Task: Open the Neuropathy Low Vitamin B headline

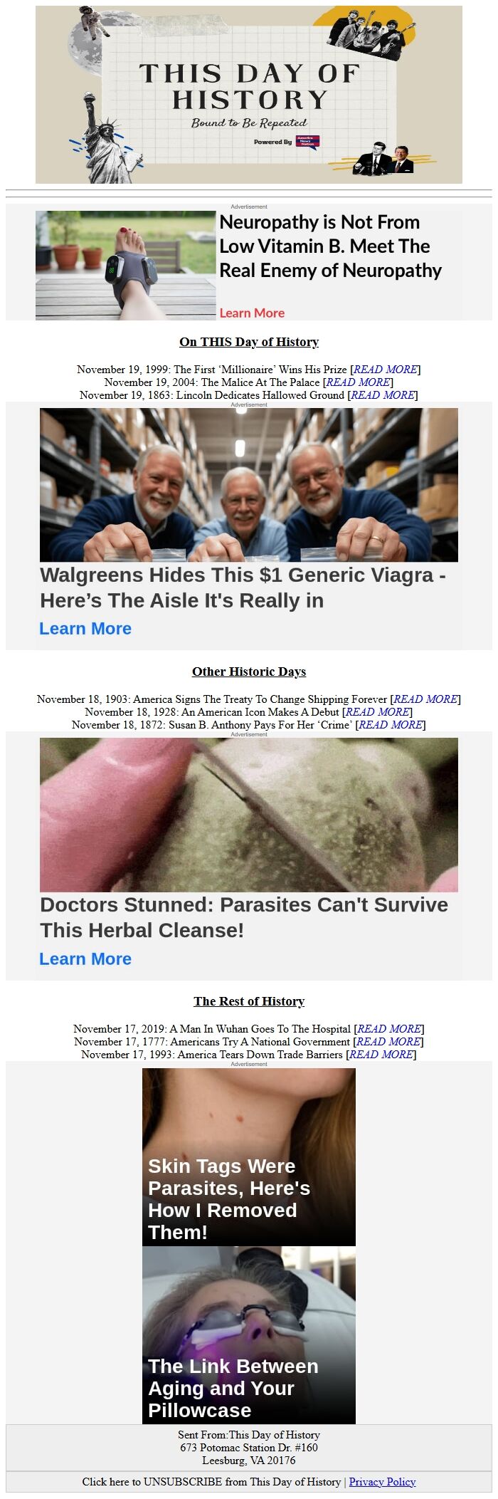Action: (x=330, y=246)
